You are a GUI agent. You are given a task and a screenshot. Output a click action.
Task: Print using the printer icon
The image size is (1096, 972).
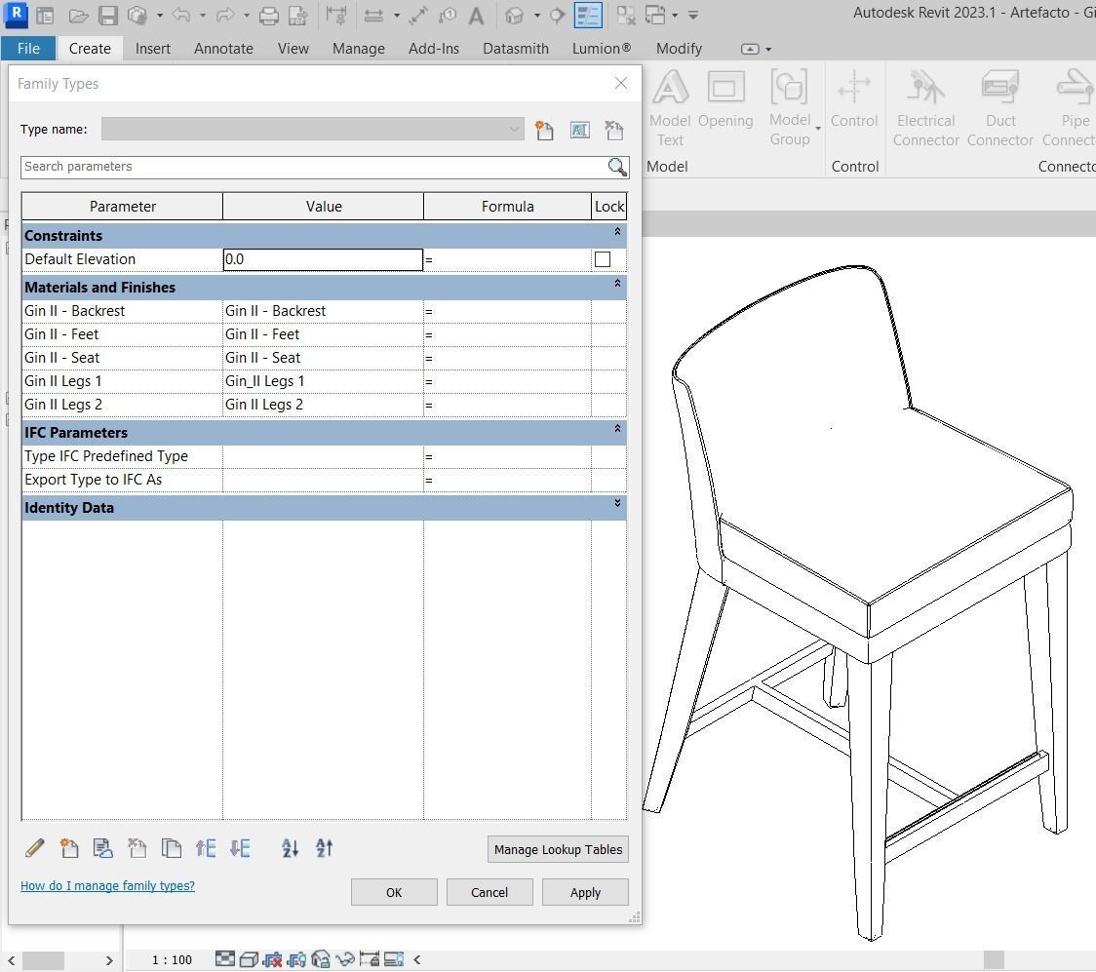coord(268,16)
